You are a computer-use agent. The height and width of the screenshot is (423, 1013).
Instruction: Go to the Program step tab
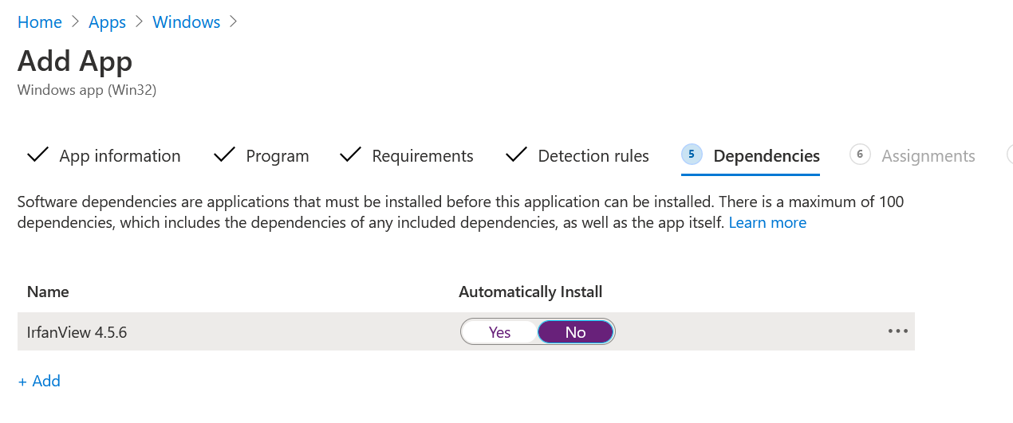point(277,156)
